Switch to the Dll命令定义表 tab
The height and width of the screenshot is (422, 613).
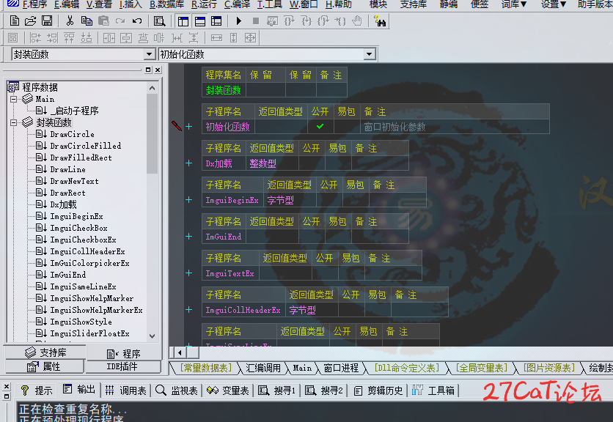coord(406,368)
